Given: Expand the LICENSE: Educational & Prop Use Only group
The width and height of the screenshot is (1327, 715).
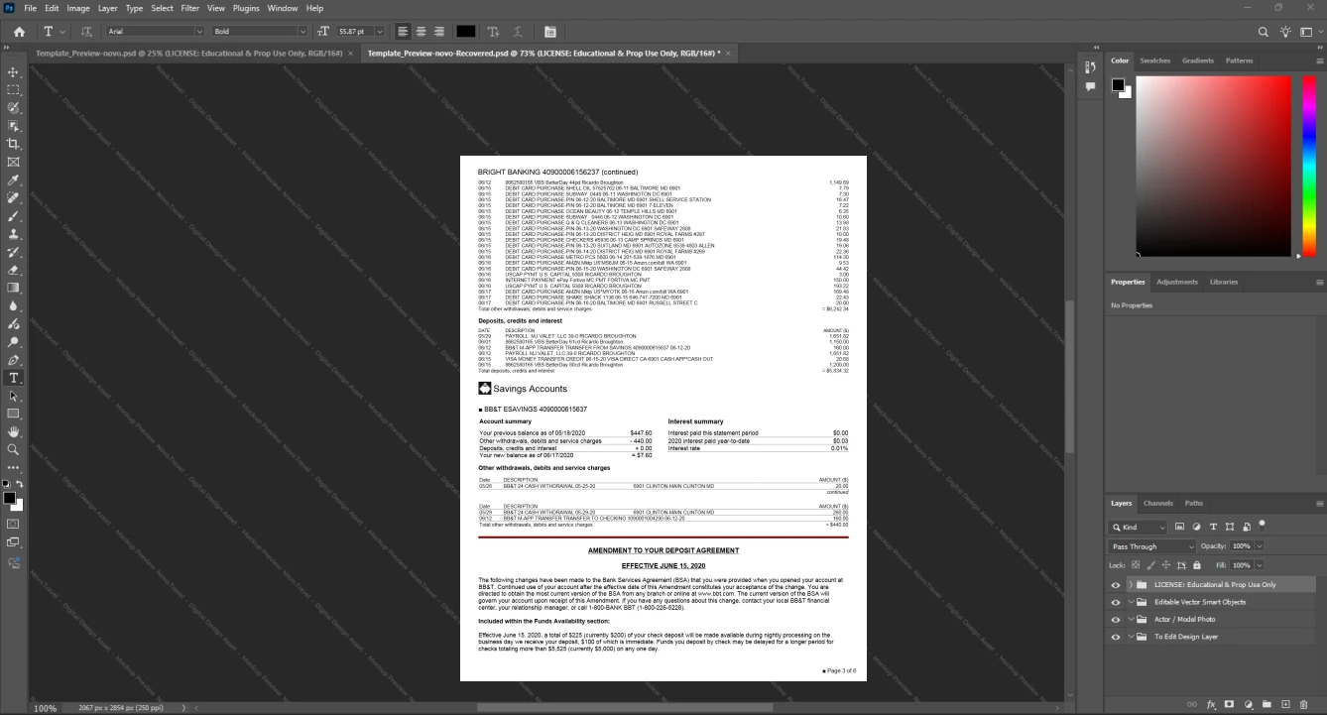Looking at the screenshot, I should tap(1130, 585).
